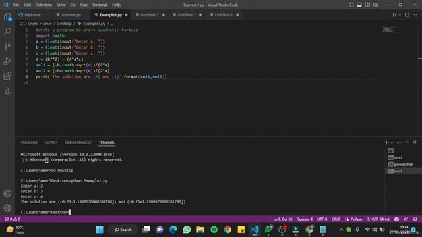Show hidden system tray icons chevron
This screenshot has width=422, height=237.
tap(341, 230)
